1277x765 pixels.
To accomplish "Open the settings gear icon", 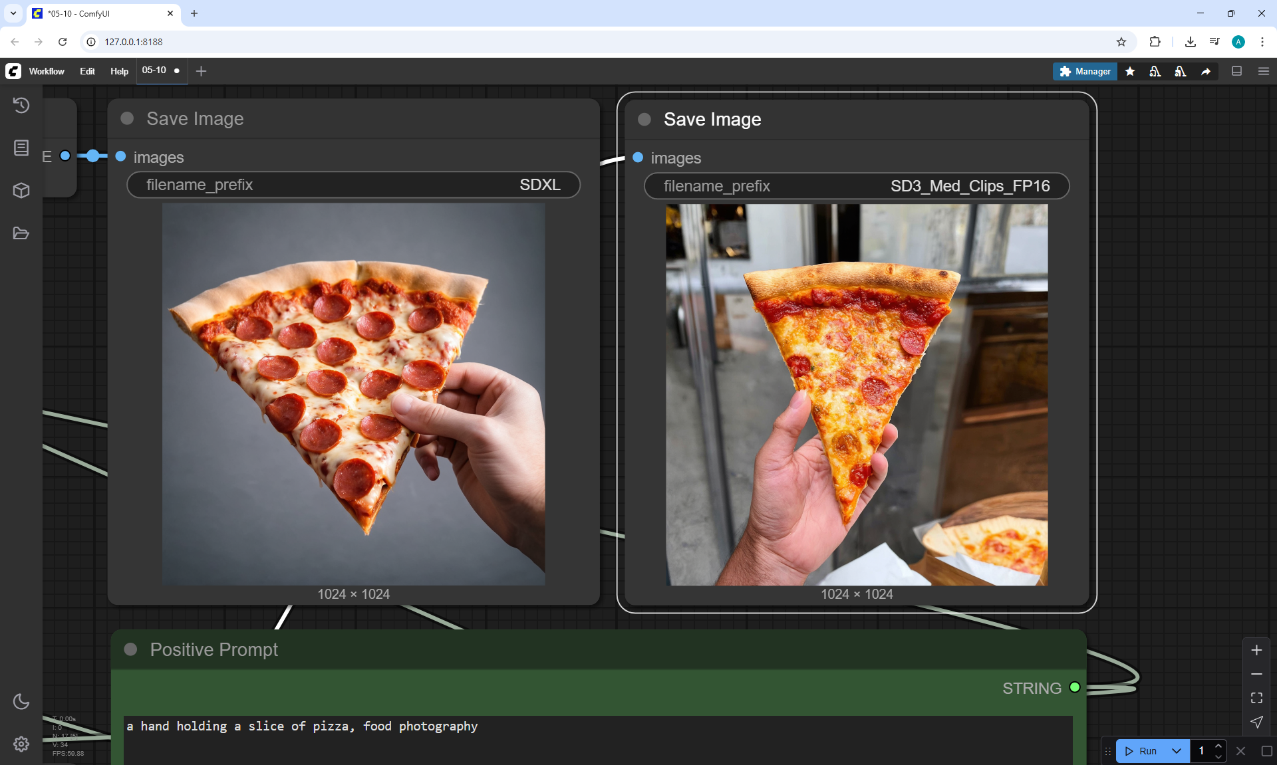I will point(21,744).
